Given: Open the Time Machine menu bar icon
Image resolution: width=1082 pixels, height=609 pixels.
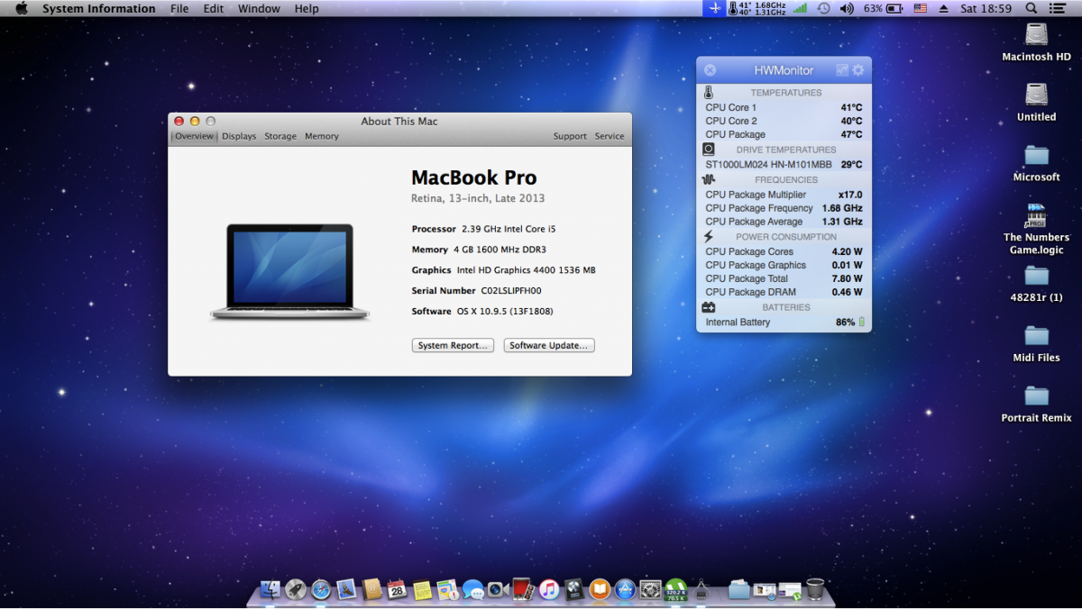Looking at the screenshot, I should [x=823, y=8].
